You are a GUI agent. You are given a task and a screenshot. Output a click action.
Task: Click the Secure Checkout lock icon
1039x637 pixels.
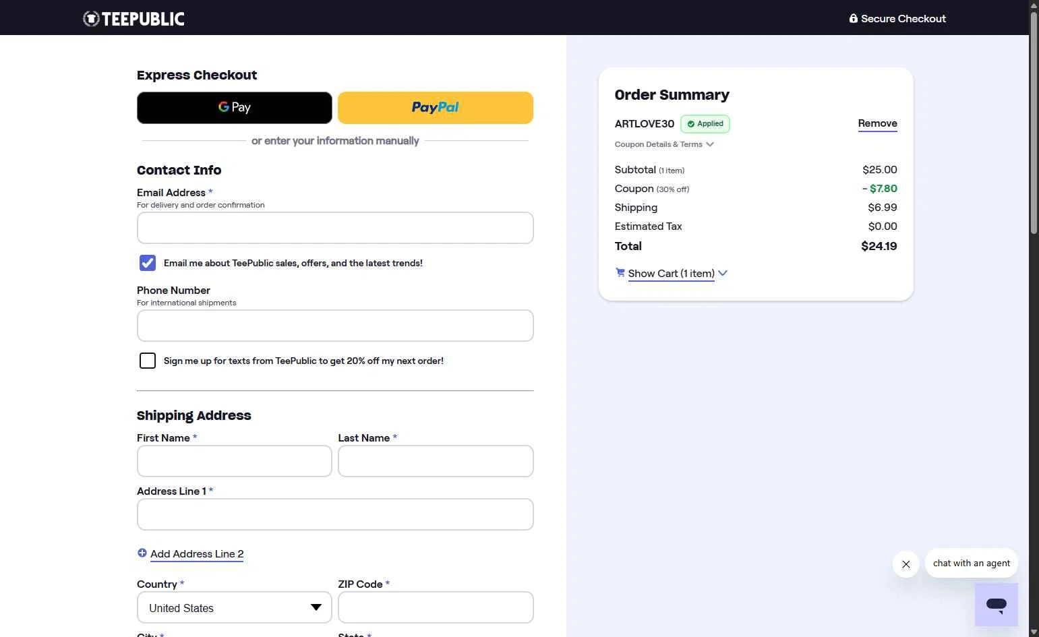(853, 18)
